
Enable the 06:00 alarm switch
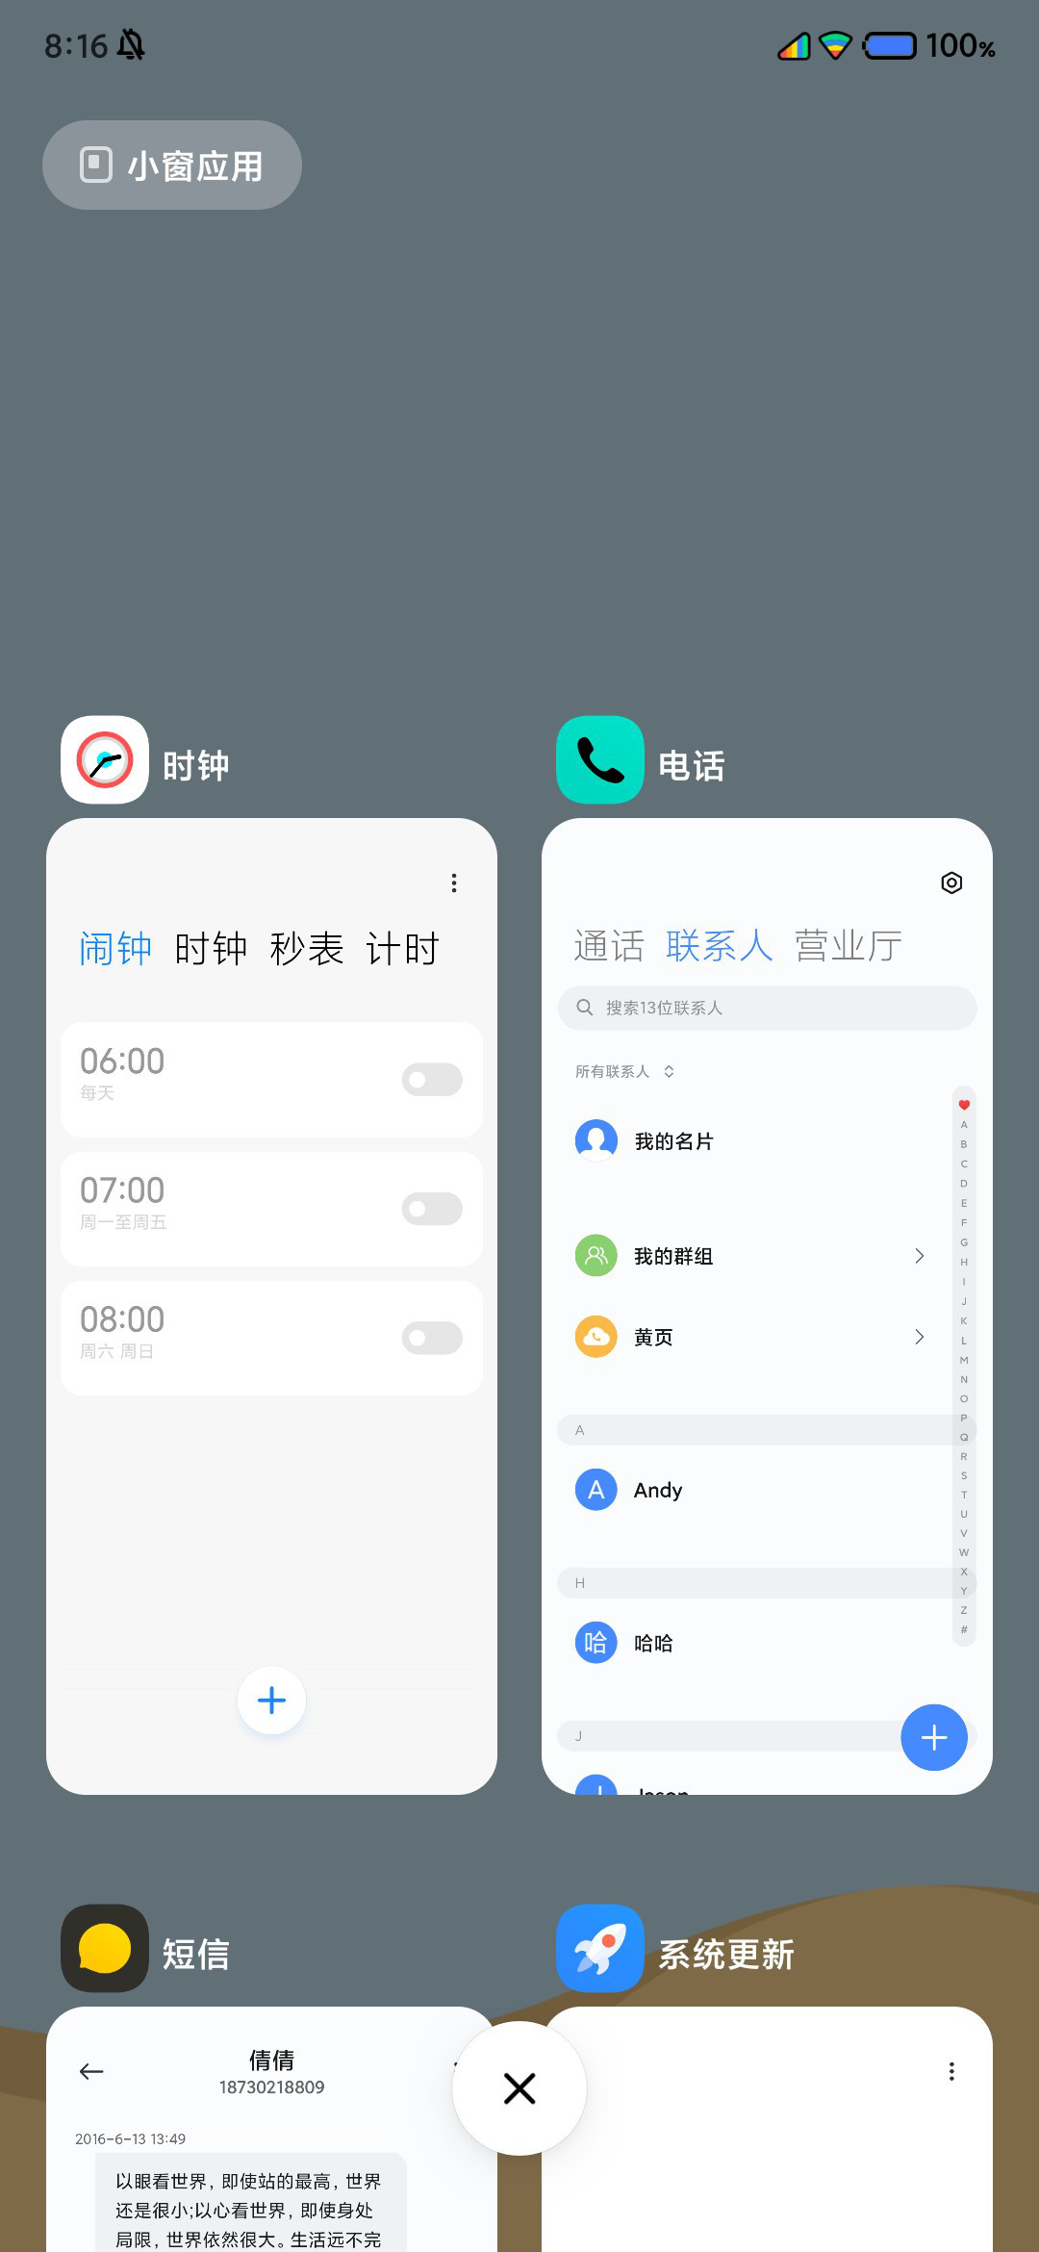(432, 1080)
